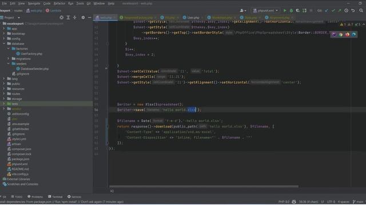366x205 pixels.
Task: Expand the bootstrap folder
Action: pyautogui.click(x=4, y=34)
